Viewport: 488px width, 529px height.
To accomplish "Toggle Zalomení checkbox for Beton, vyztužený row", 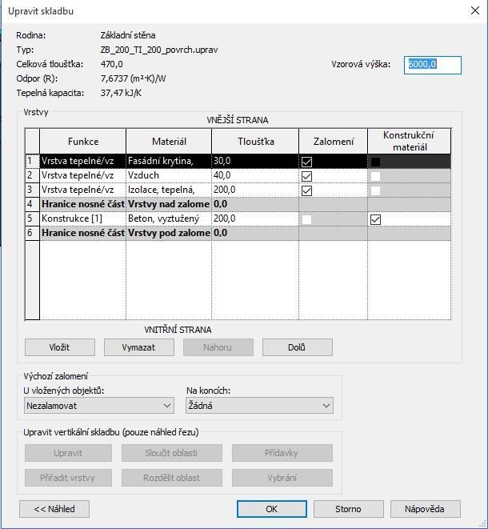I will point(306,219).
